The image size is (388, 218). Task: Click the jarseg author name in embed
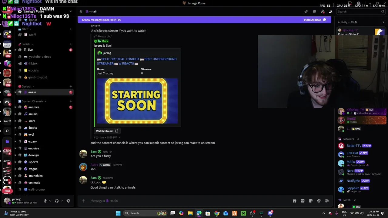(107, 53)
